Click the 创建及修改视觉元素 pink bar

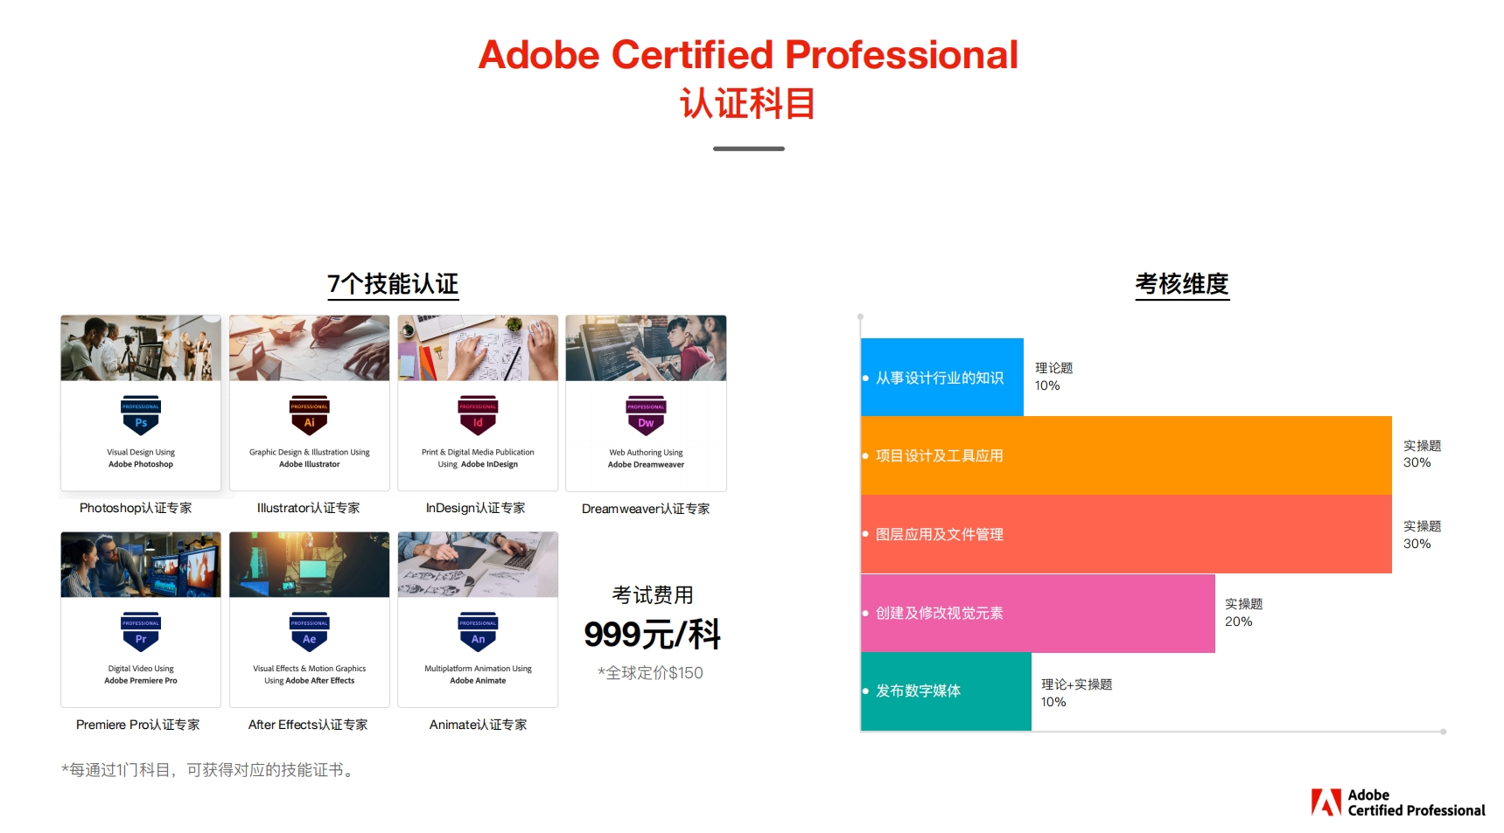click(1037, 612)
